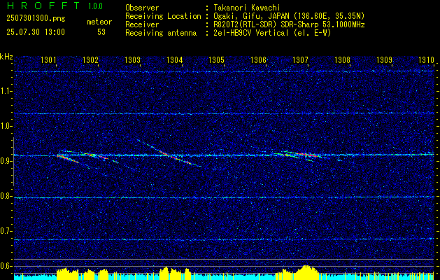The width and height of the screenshot is (440, 280).
Task: Click the Ogaki, Gifu, JAPAN coordinates text
Action: 289,16
